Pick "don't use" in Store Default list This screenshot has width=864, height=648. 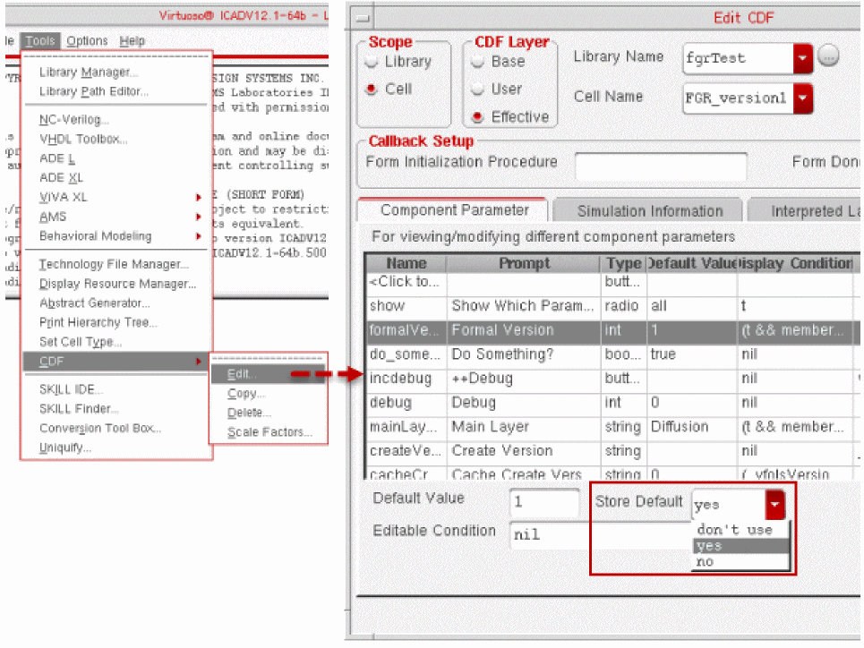point(733,530)
